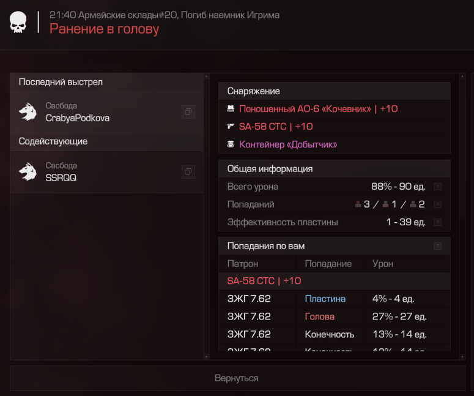Copy CrabyaPodkova player name
The width and height of the screenshot is (474, 396).
click(188, 112)
